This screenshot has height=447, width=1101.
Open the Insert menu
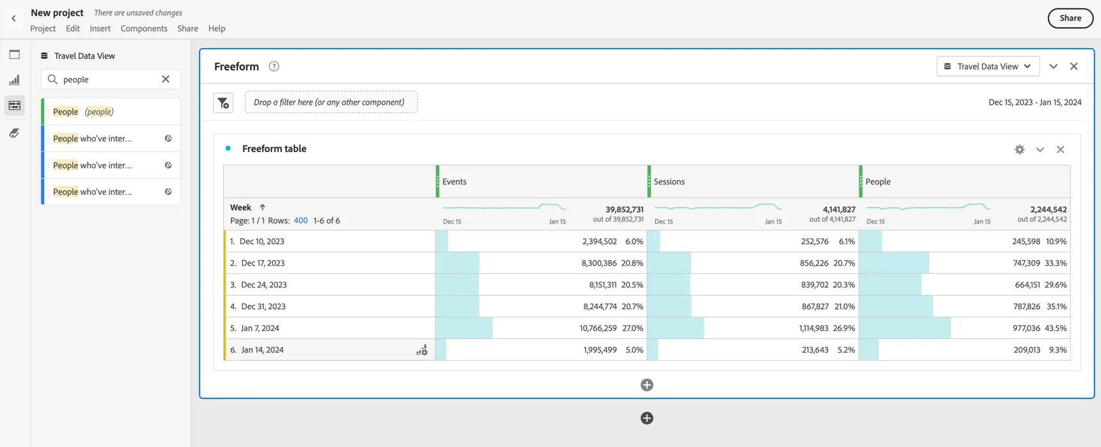click(100, 29)
